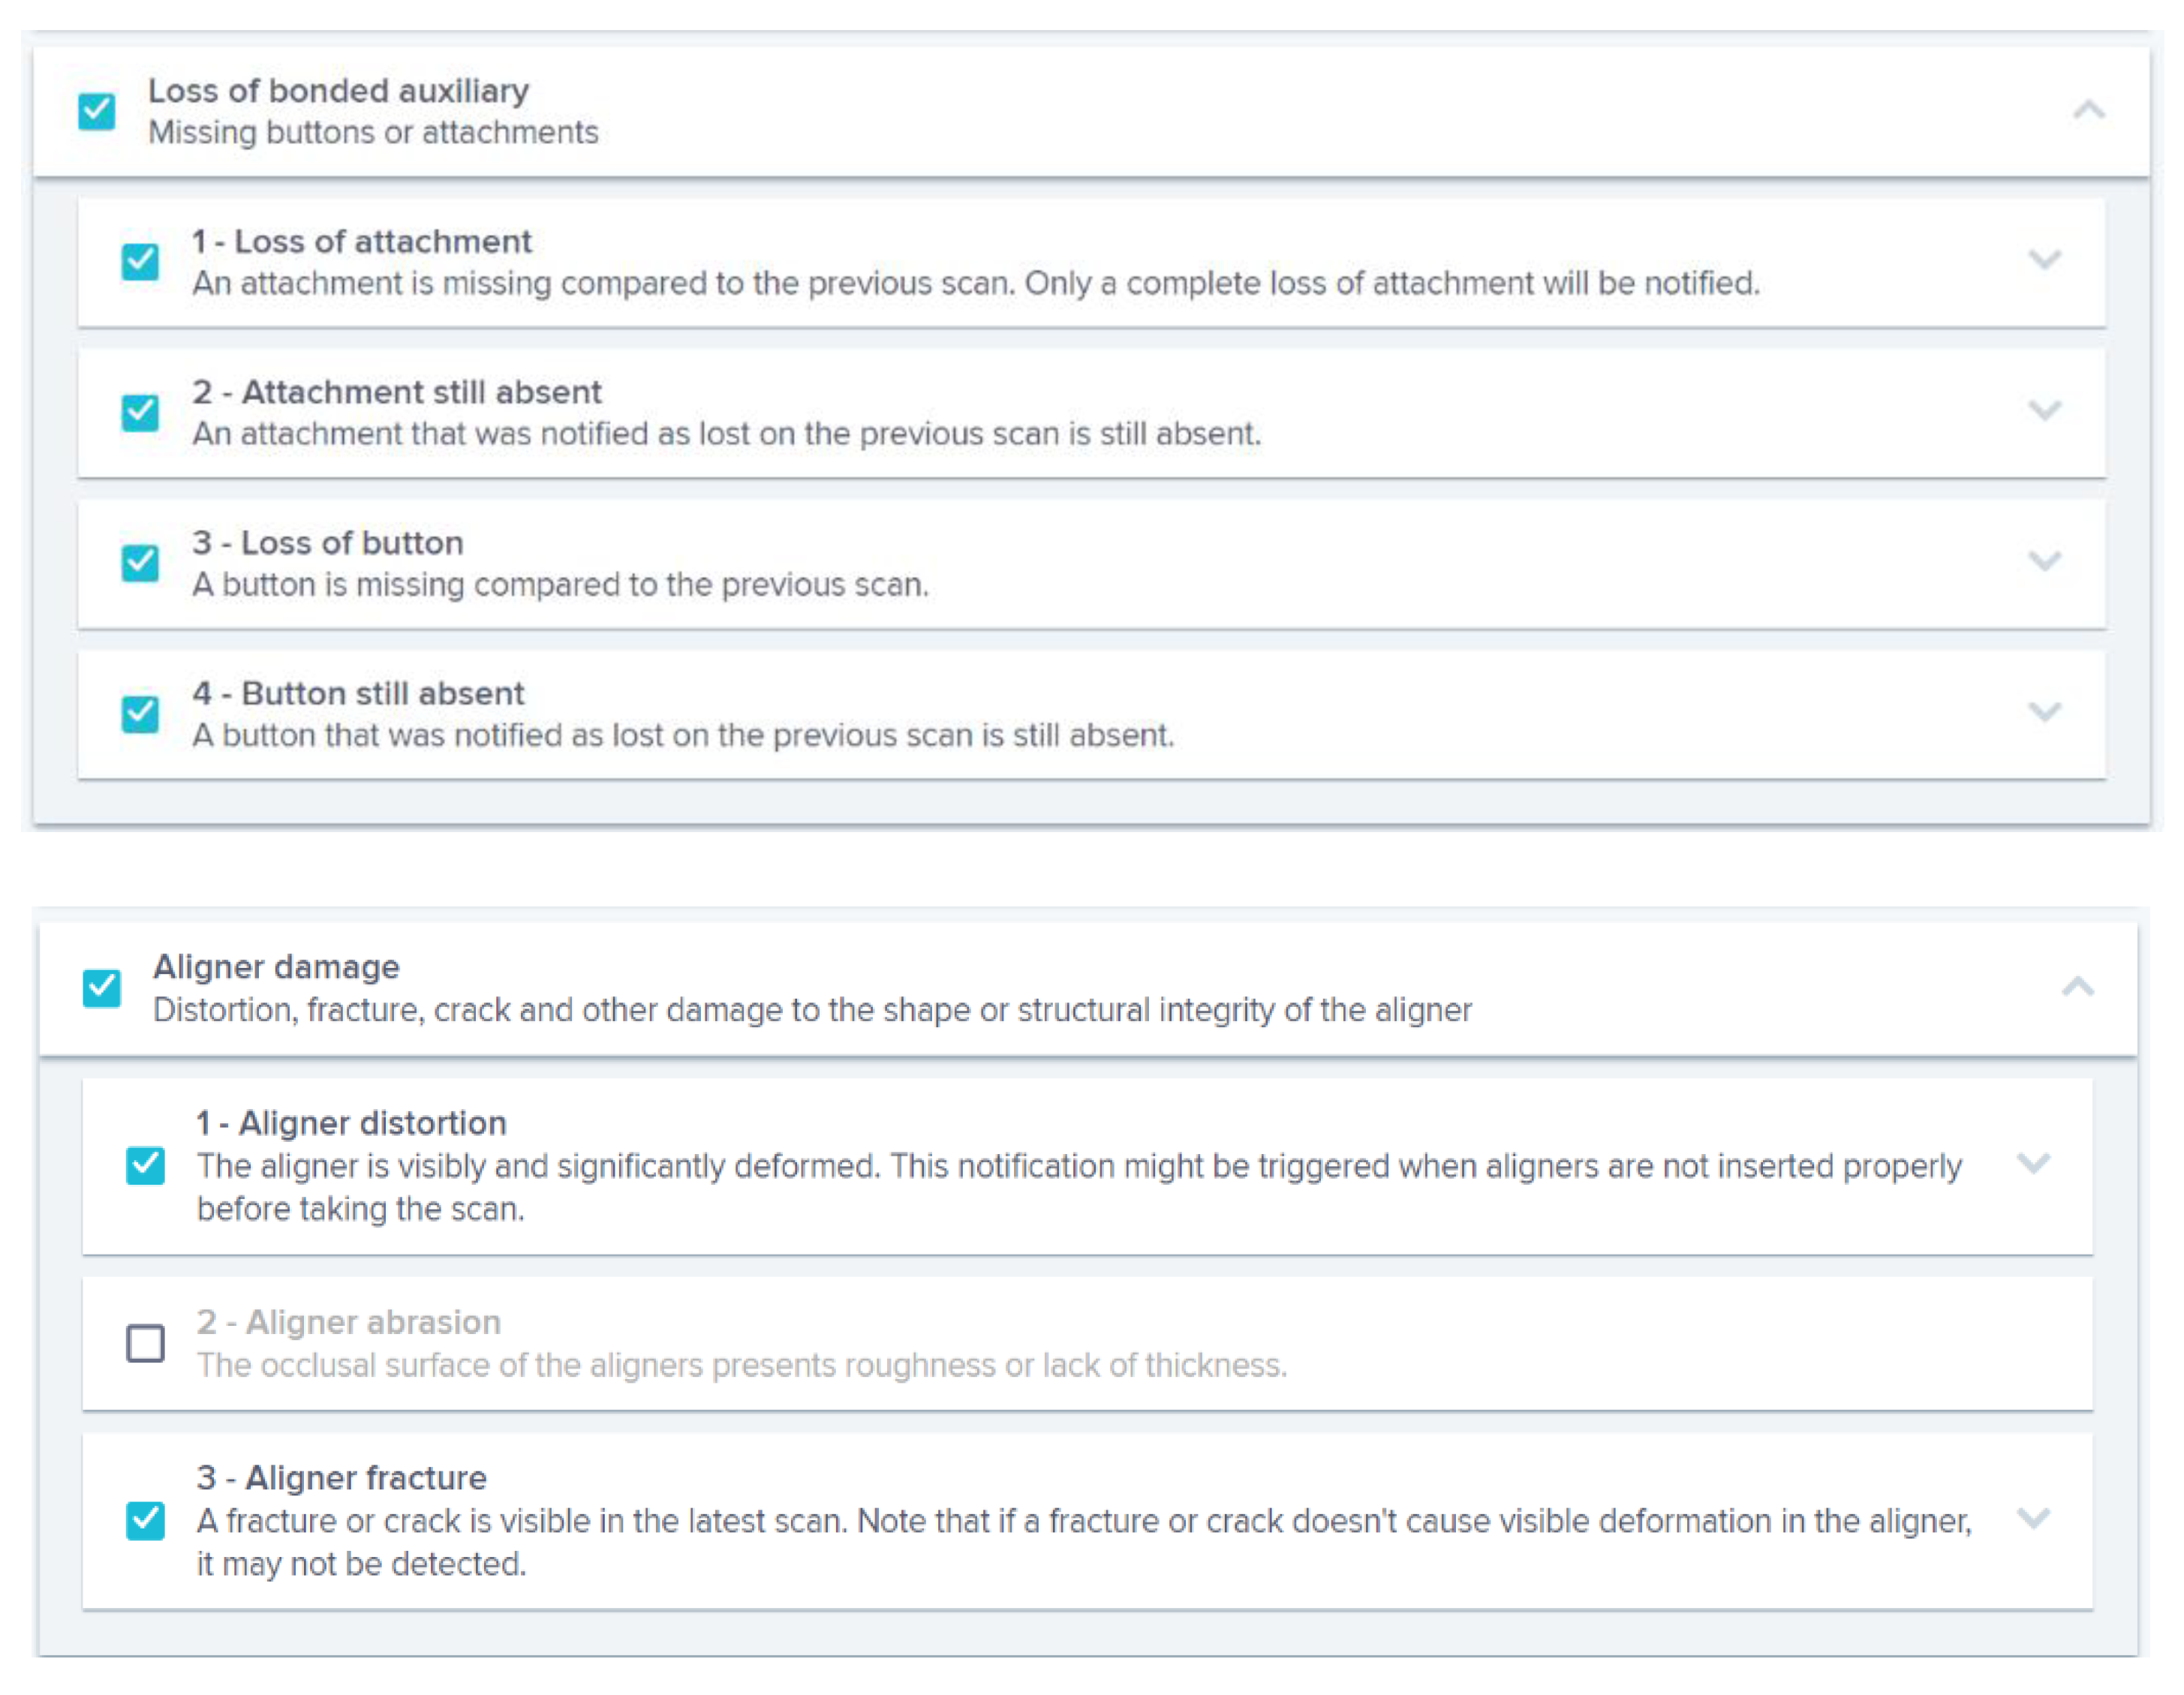The image size is (2184, 1695).
Task: Expand Attachment still absent chevron
Action: (x=2045, y=410)
